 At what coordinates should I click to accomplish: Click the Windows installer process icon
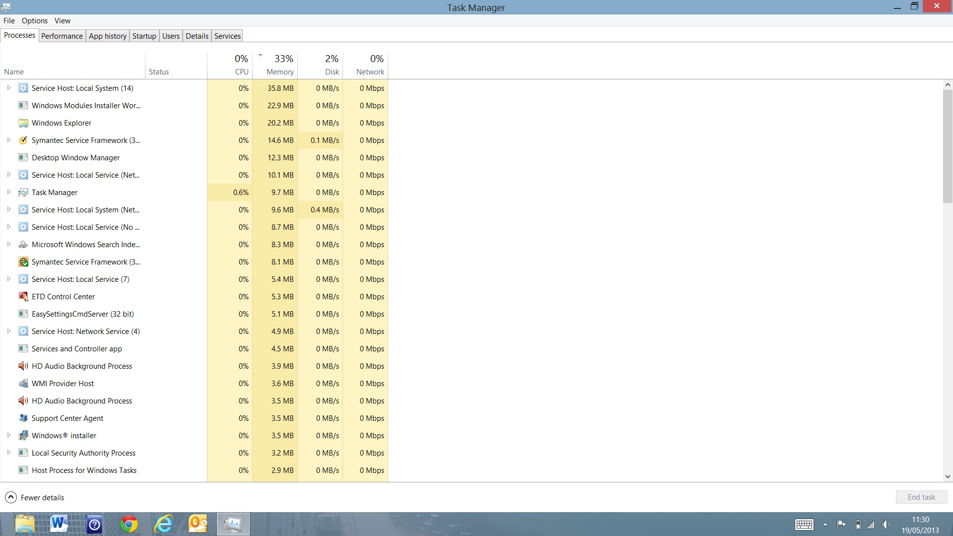(x=23, y=435)
